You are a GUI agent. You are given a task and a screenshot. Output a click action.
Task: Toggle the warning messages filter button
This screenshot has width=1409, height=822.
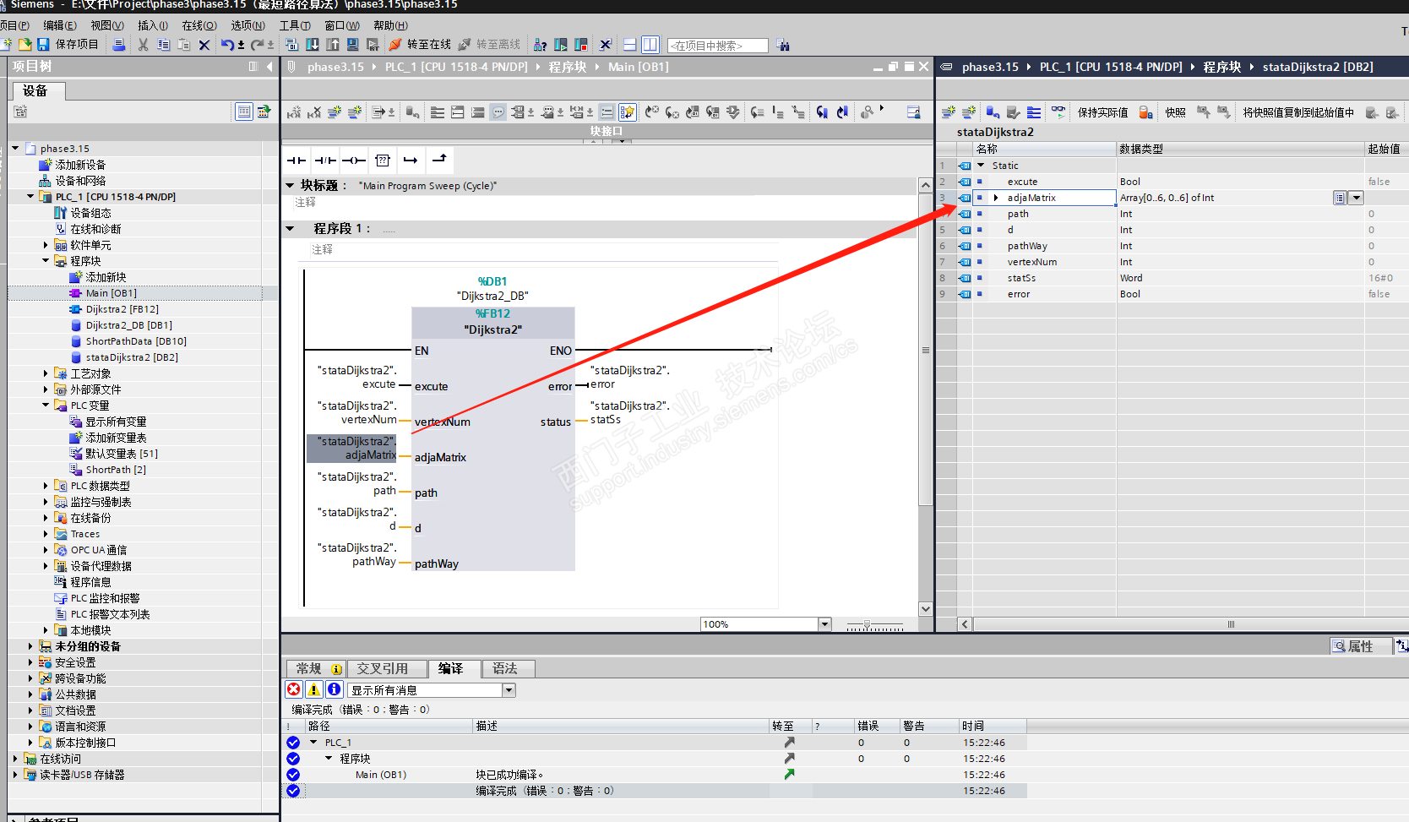pyautogui.click(x=314, y=689)
